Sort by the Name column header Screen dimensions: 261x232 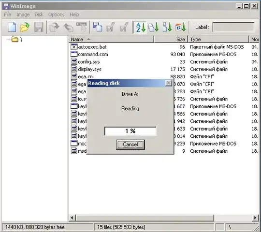[111, 40]
